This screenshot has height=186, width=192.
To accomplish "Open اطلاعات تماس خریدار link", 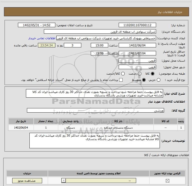I will pyautogui.click(x=42, y=38).
